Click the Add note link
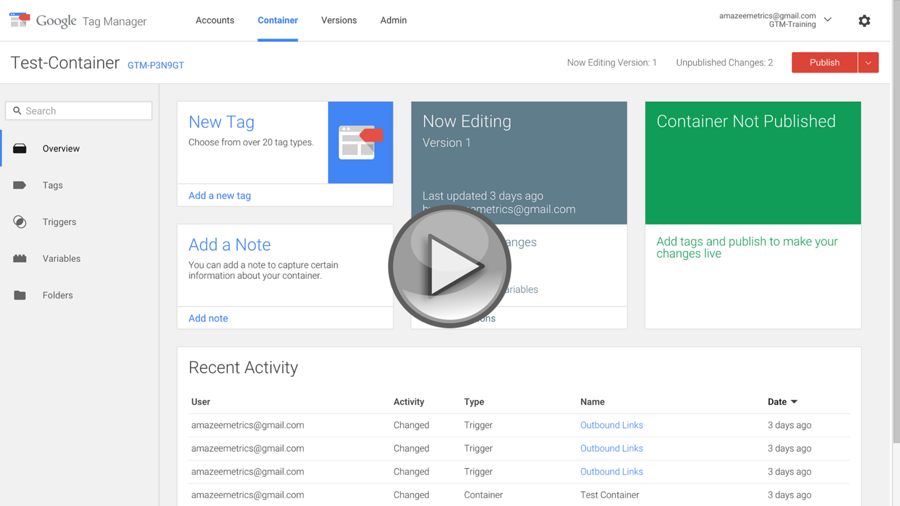 point(208,318)
